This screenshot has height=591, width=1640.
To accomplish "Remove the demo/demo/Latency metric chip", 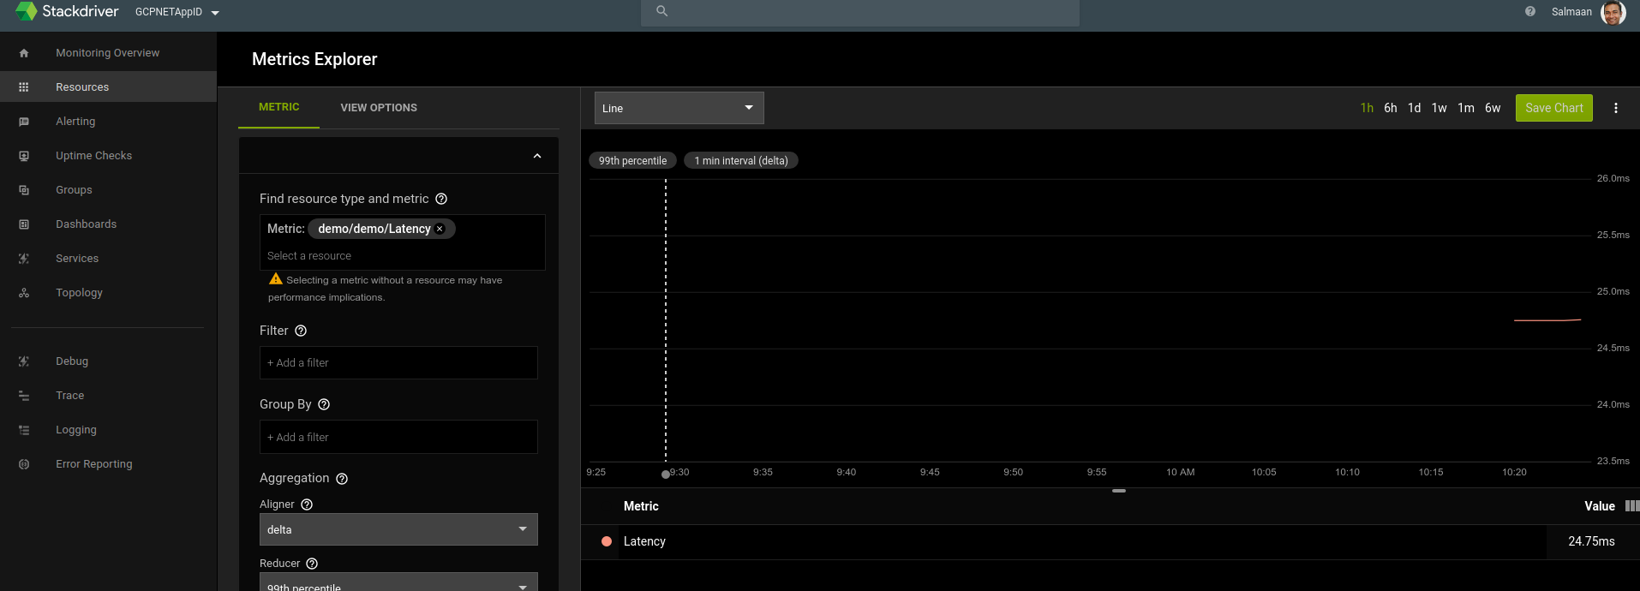I will tap(440, 229).
